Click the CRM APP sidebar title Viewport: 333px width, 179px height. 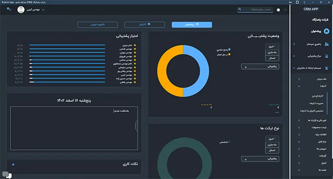[x=311, y=9]
